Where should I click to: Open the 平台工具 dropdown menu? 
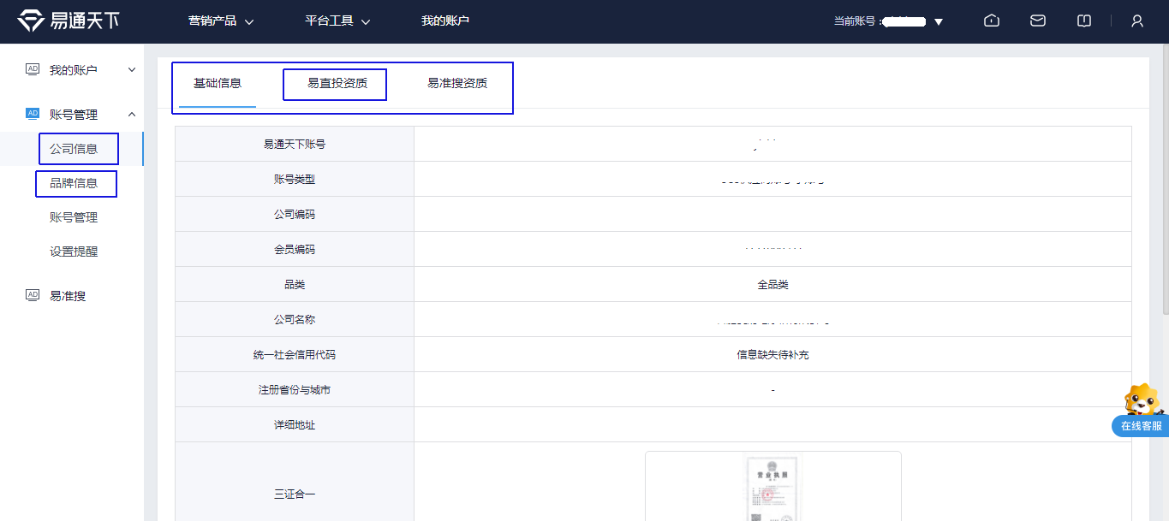pyautogui.click(x=337, y=21)
